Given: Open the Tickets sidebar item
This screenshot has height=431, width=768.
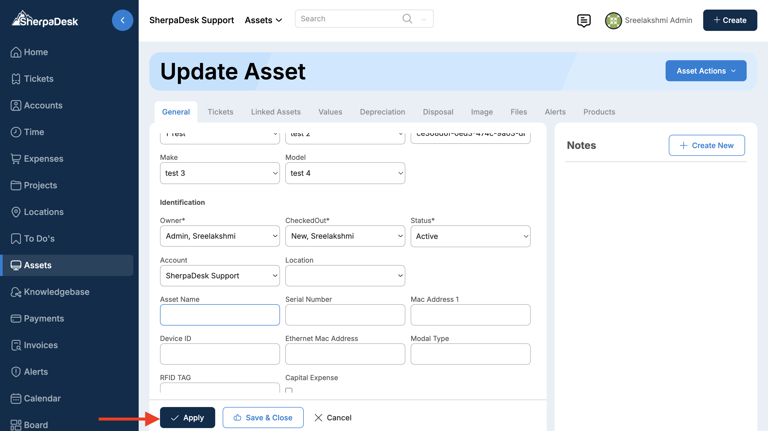Looking at the screenshot, I should pyautogui.click(x=38, y=79).
